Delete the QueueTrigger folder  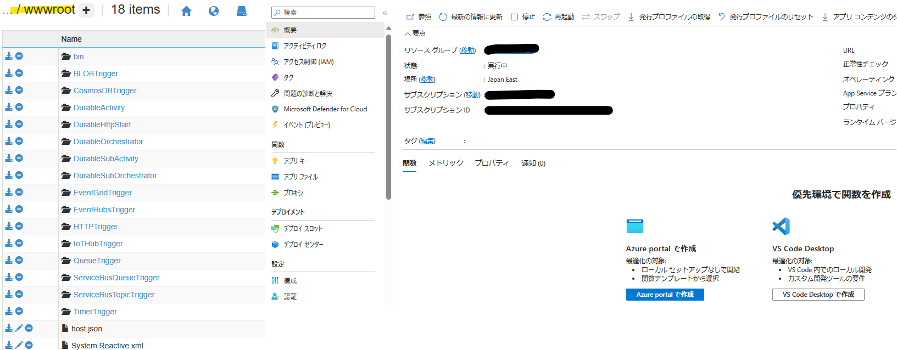tap(19, 260)
